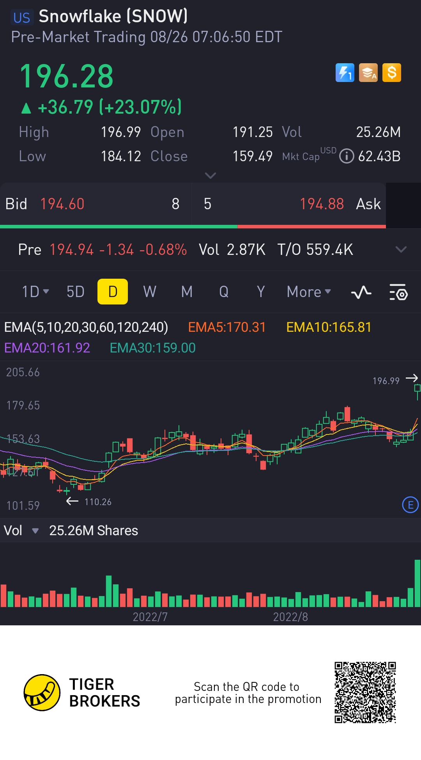The width and height of the screenshot is (421, 760).
Task: Tap the orange stacked-layers A icon
Action: (x=368, y=73)
